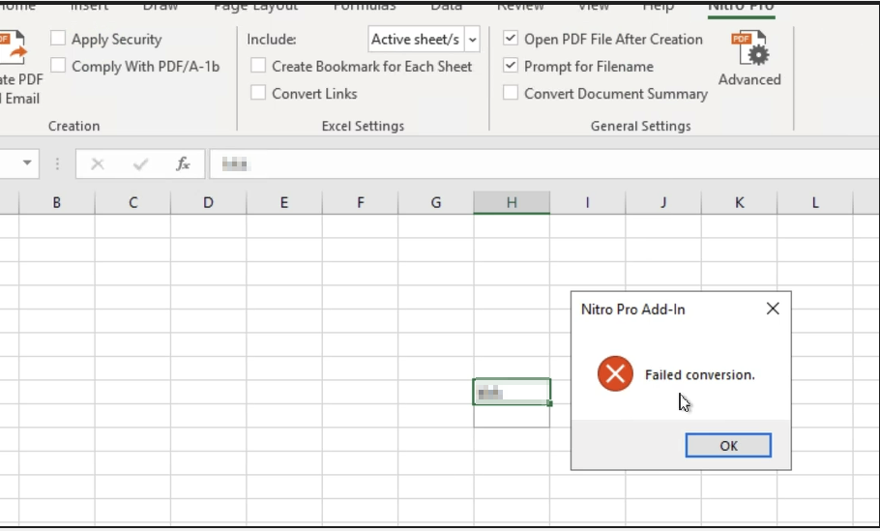Screen dimensions: 880x531
Task: Select column I header
Action: (x=587, y=203)
